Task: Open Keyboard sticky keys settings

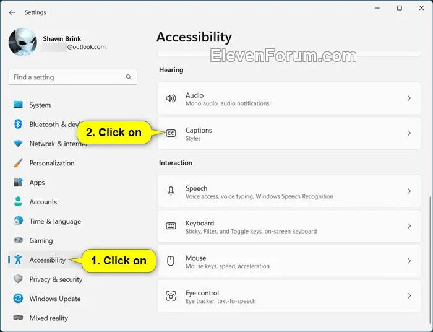Action: coord(289,226)
